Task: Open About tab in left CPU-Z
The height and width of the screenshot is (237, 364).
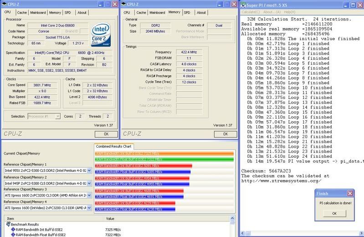Action: (82, 13)
